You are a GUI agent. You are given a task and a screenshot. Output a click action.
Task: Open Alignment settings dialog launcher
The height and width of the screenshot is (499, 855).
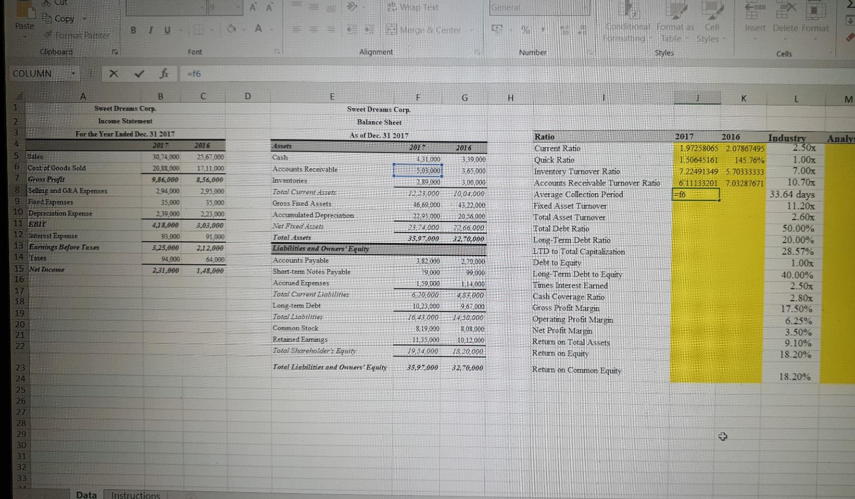(x=478, y=53)
